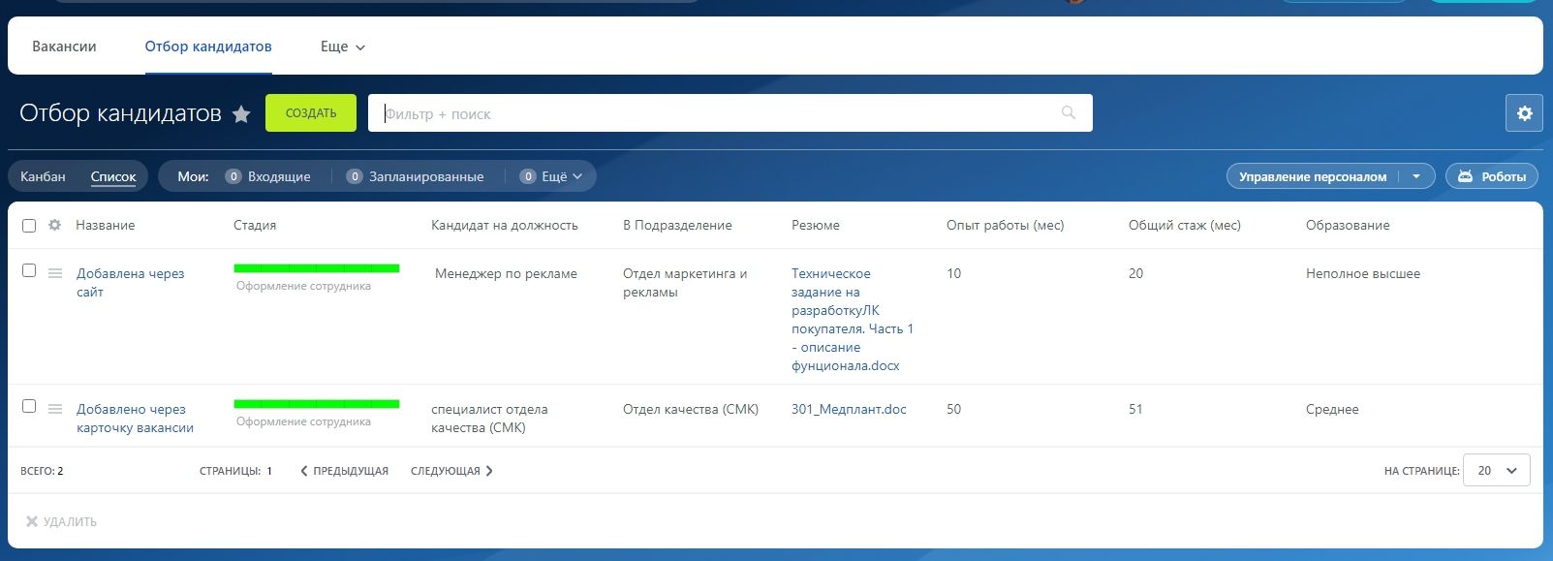Open the items-per-page dropdown showing 20
The image size is (1553, 561).
pyautogui.click(x=1497, y=470)
